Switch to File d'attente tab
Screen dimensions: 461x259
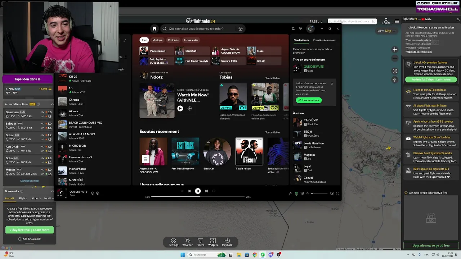[301, 40]
